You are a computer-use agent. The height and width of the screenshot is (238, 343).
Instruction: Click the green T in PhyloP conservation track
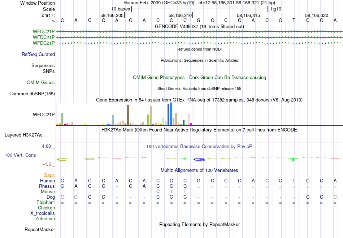tap(293, 160)
